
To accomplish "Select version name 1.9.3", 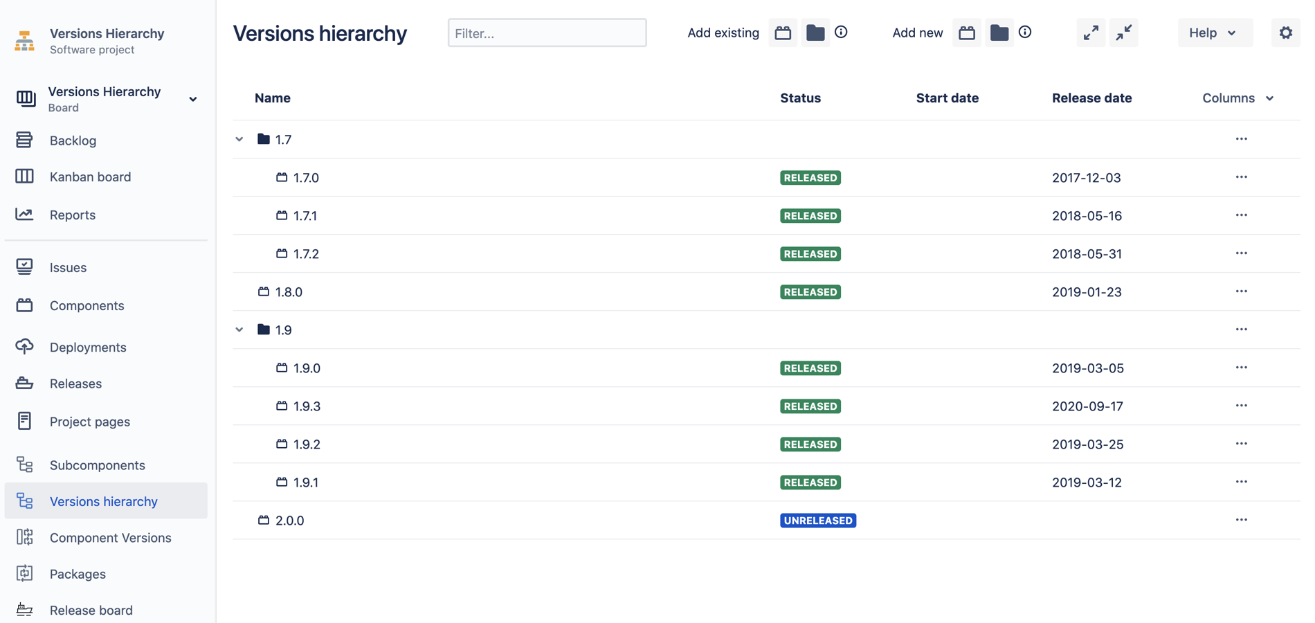I will [307, 406].
